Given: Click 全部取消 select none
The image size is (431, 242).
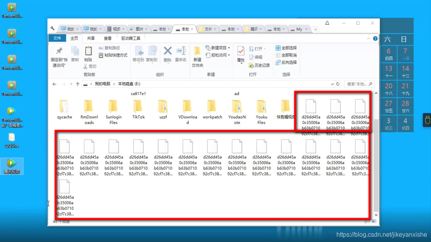Looking at the screenshot, I should pos(286,55).
